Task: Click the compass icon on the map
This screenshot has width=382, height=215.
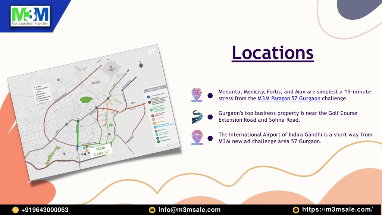Action: pos(141,65)
